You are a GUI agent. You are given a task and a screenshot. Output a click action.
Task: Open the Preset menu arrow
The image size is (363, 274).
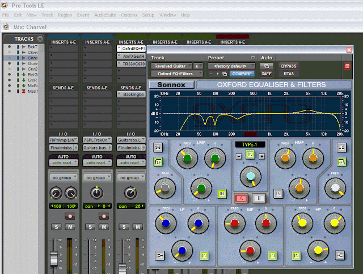coord(253,58)
